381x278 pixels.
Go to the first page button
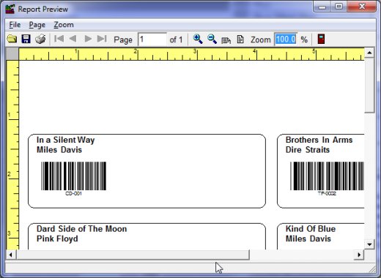(59, 39)
